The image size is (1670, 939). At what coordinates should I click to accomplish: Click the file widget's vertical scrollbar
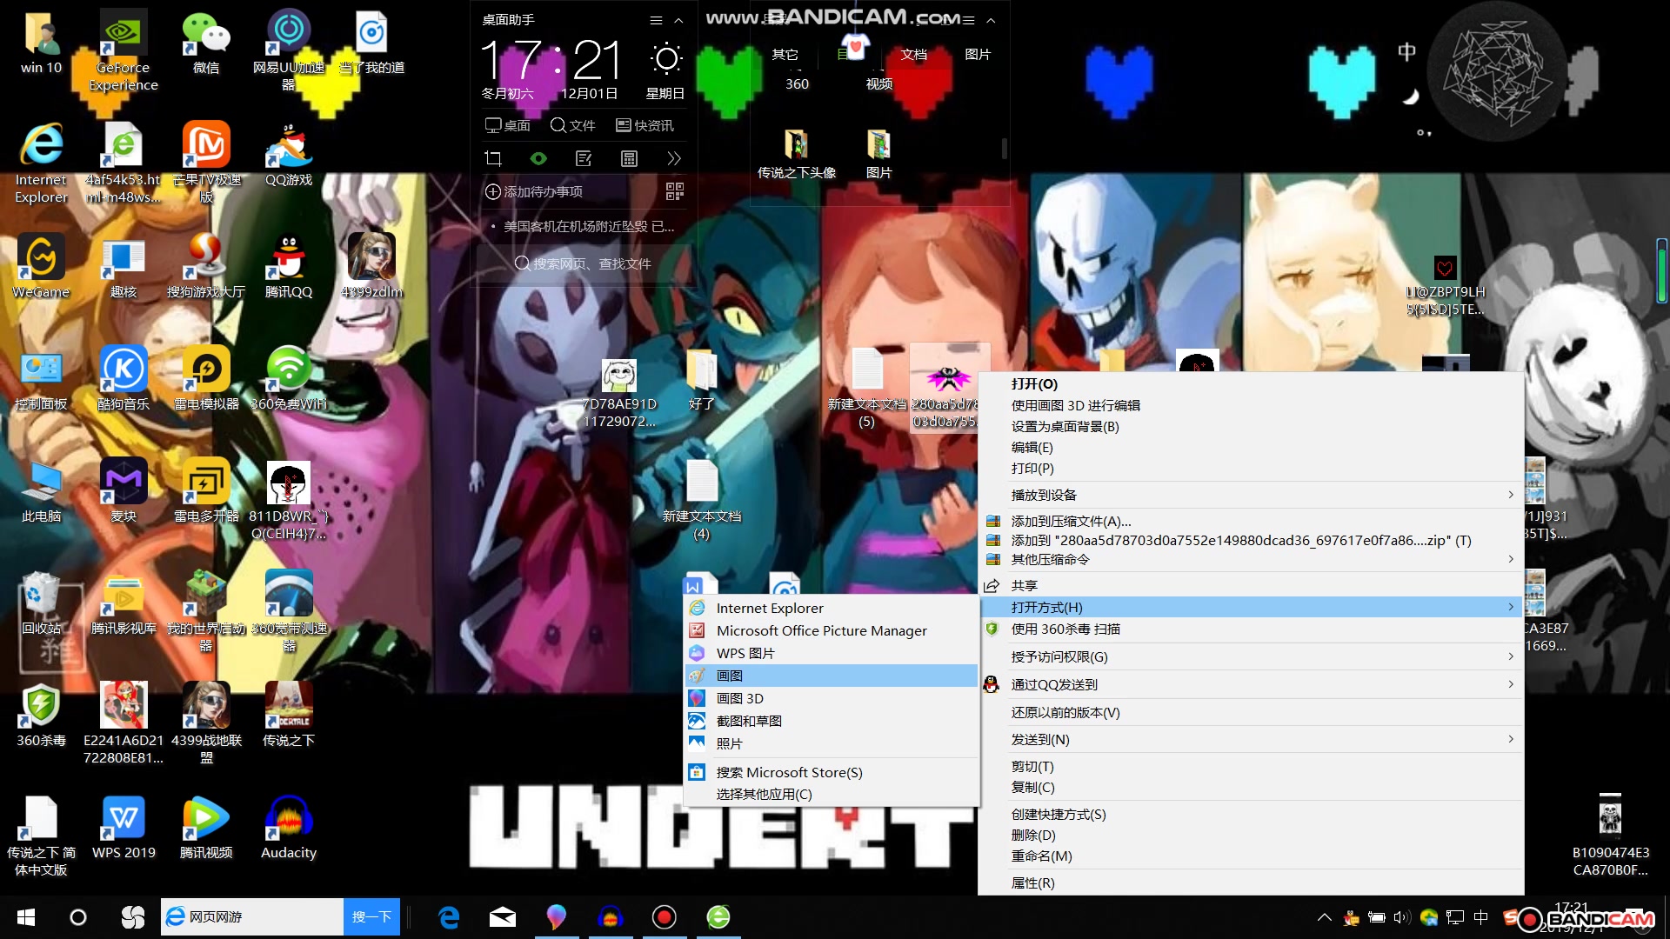pos(1004,149)
